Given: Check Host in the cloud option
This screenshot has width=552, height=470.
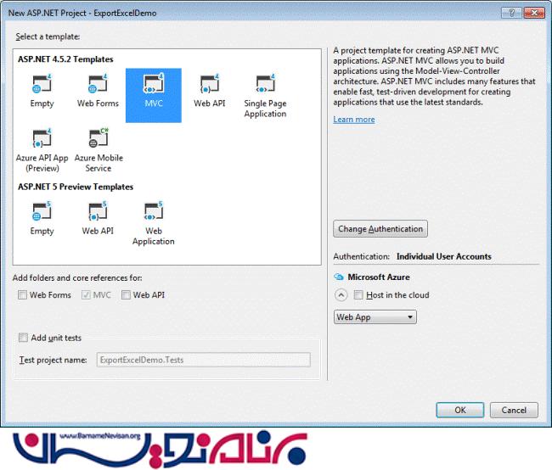Looking at the screenshot, I should [x=358, y=294].
